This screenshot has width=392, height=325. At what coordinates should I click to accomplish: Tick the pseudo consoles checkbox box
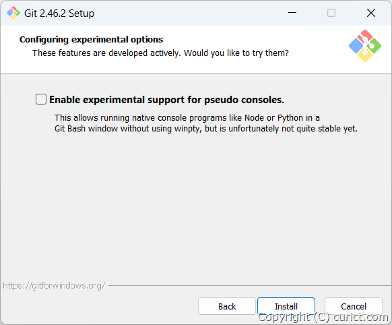pyautogui.click(x=41, y=99)
